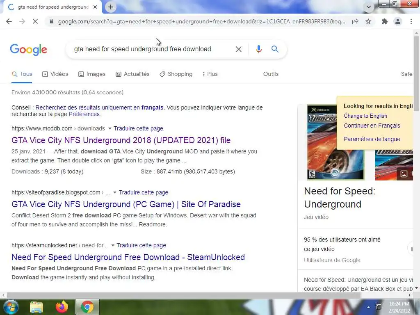Clear the search query with X

click(x=239, y=49)
